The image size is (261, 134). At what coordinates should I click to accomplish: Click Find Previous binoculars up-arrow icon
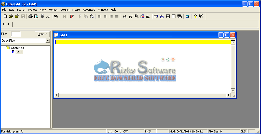coord(131,16)
